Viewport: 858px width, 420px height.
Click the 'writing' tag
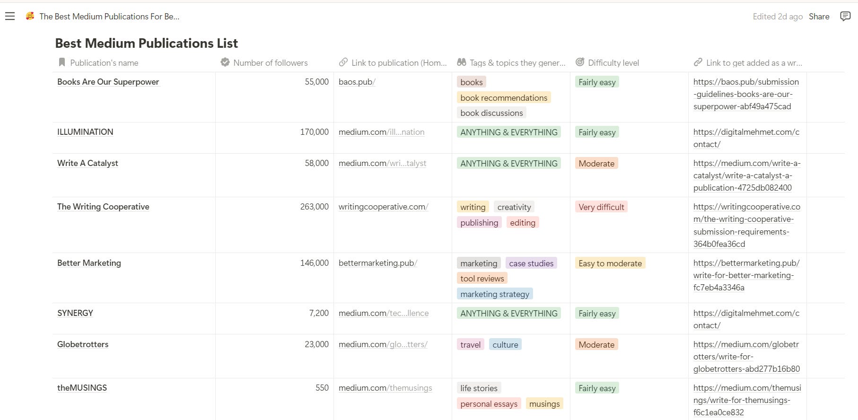[473, 207]
